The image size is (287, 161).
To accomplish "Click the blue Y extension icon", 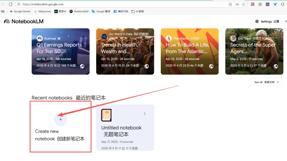I will point(275,5).
